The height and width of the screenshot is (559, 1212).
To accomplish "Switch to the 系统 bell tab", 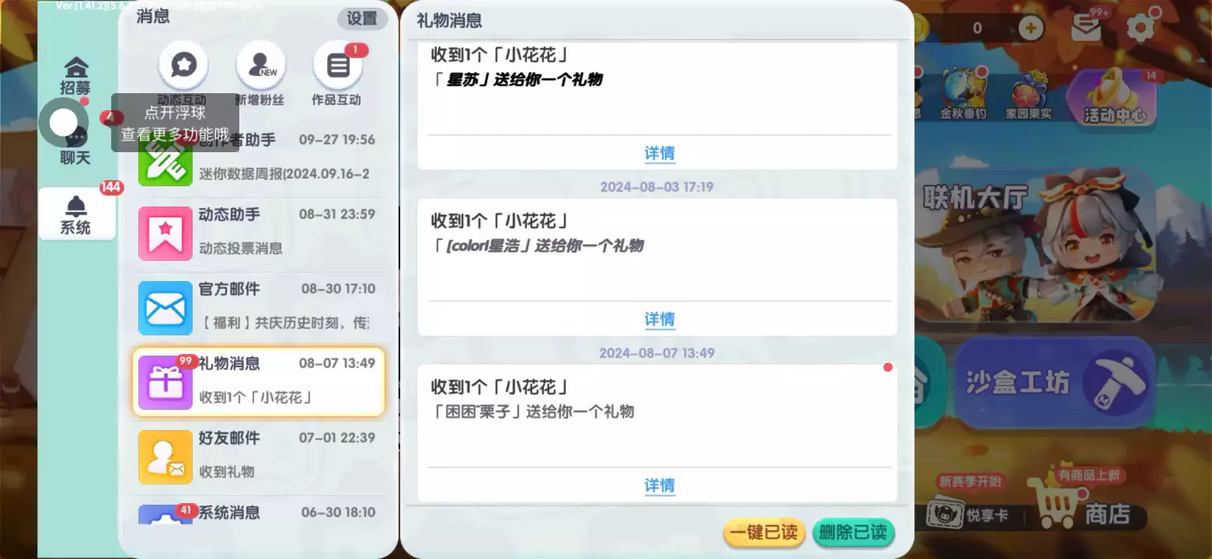I will pos(76,214).
